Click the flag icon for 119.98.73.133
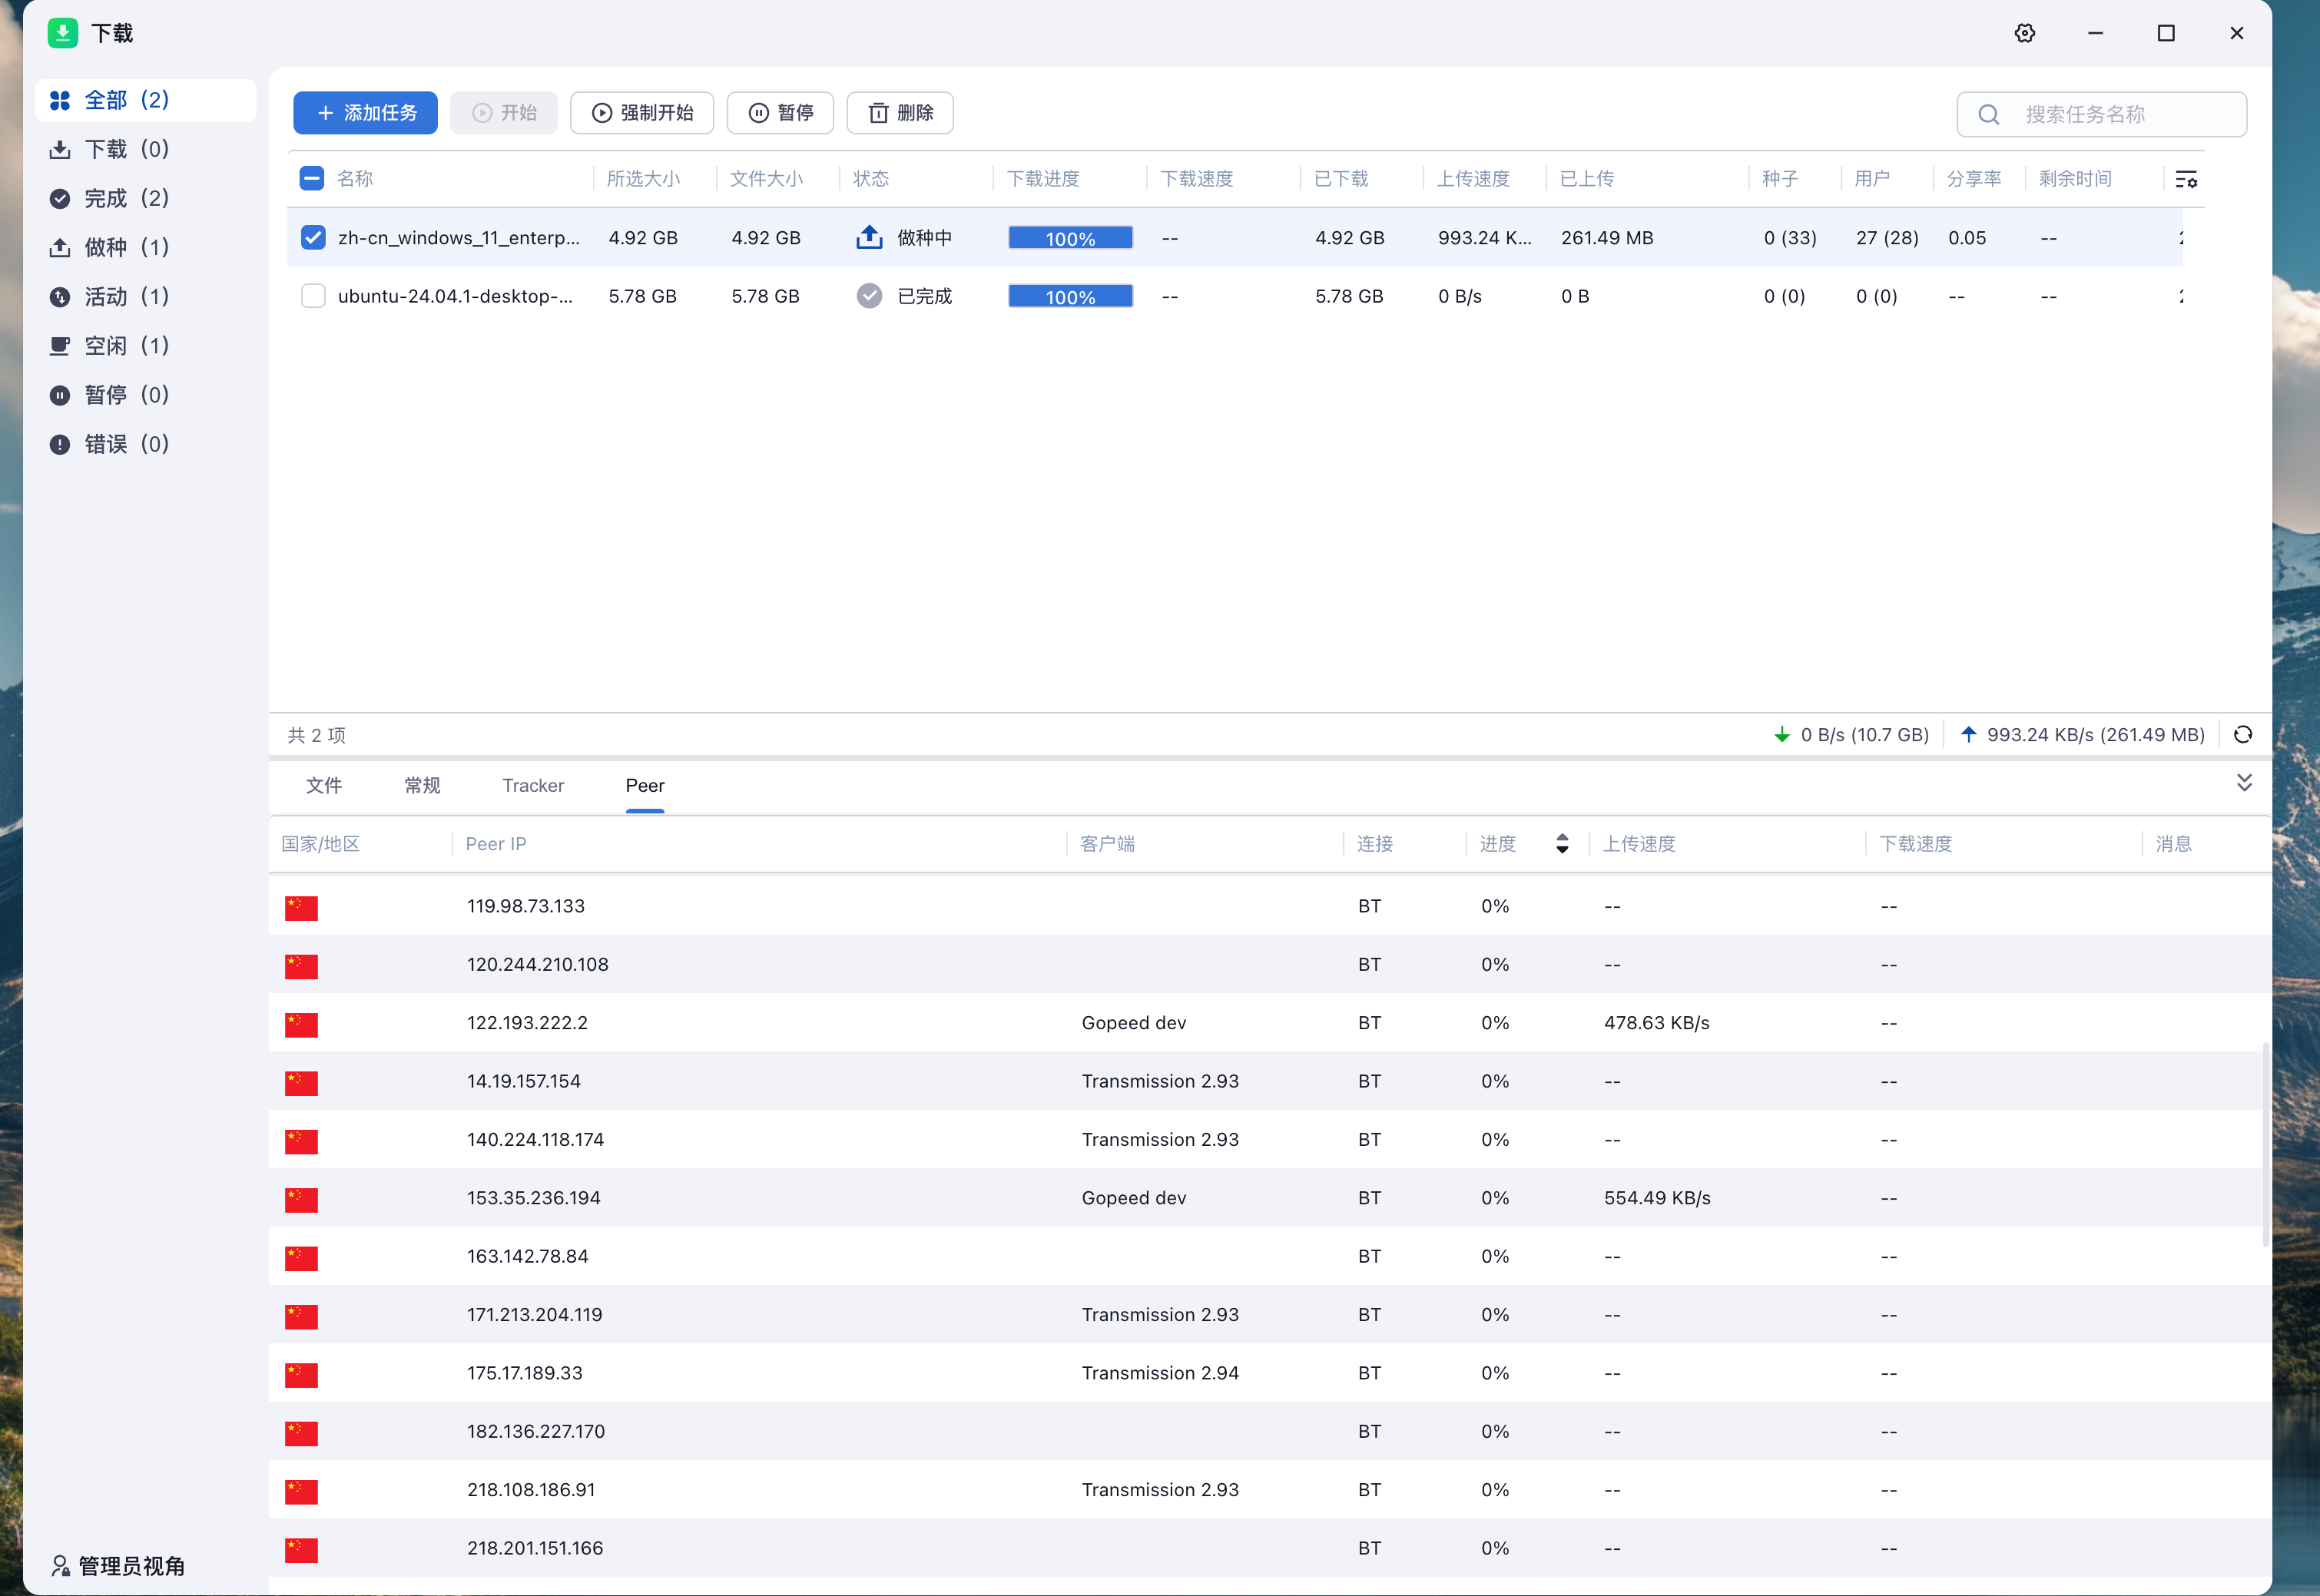2320x1596 pixels. (x=301, y=907)
